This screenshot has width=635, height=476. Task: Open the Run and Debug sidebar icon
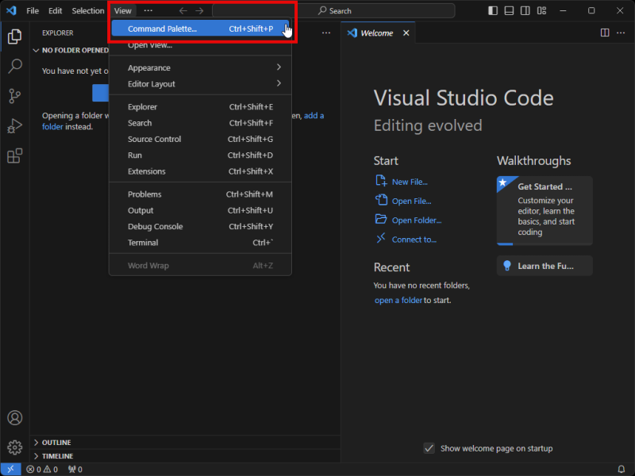tap(13, 126)
